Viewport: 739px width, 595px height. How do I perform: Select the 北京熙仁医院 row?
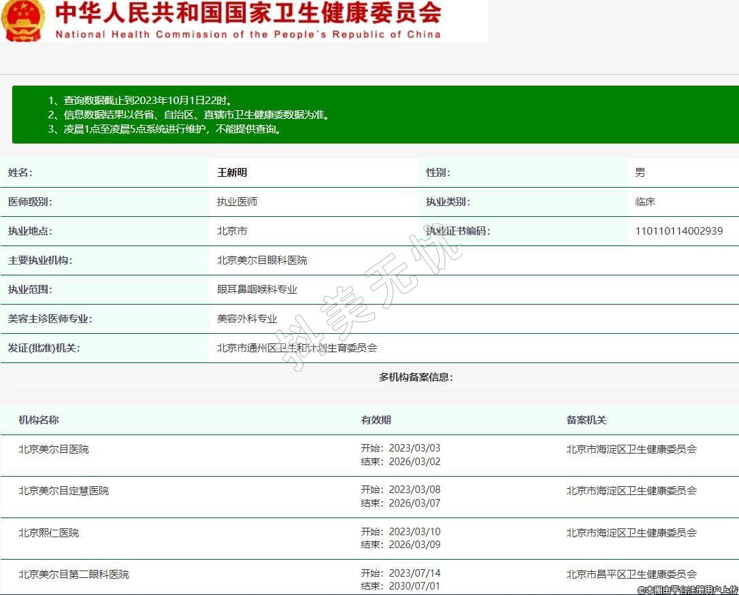[x=49, y=533]
